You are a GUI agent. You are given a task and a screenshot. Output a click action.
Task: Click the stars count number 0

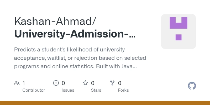coord(93,83)
